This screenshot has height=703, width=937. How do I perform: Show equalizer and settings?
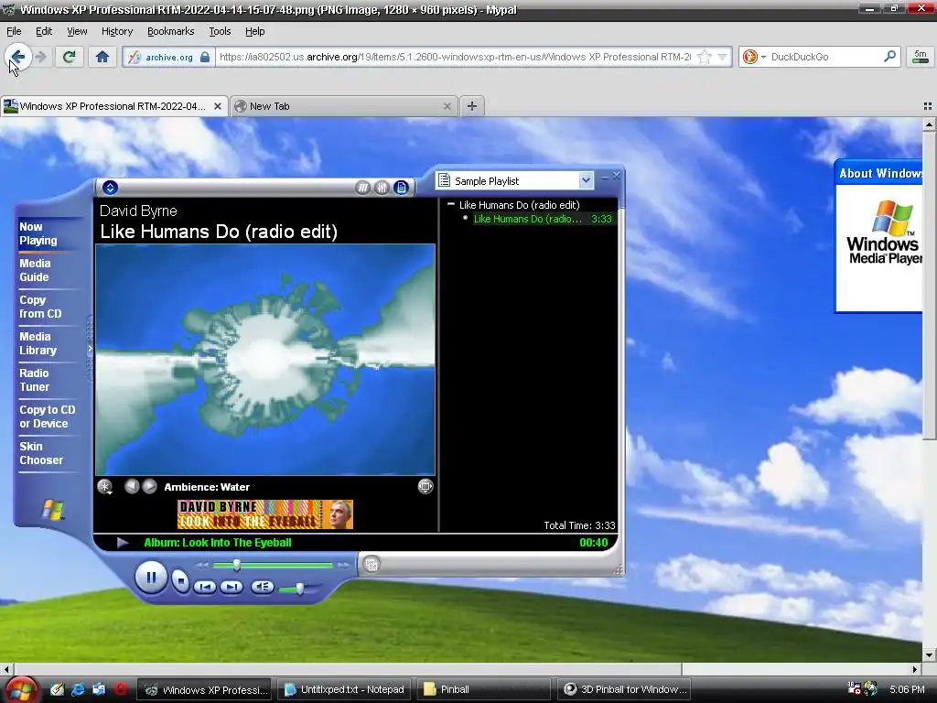tap(382, 188)
